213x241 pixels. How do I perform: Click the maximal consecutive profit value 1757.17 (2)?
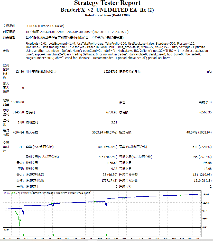tap(109, 181)
